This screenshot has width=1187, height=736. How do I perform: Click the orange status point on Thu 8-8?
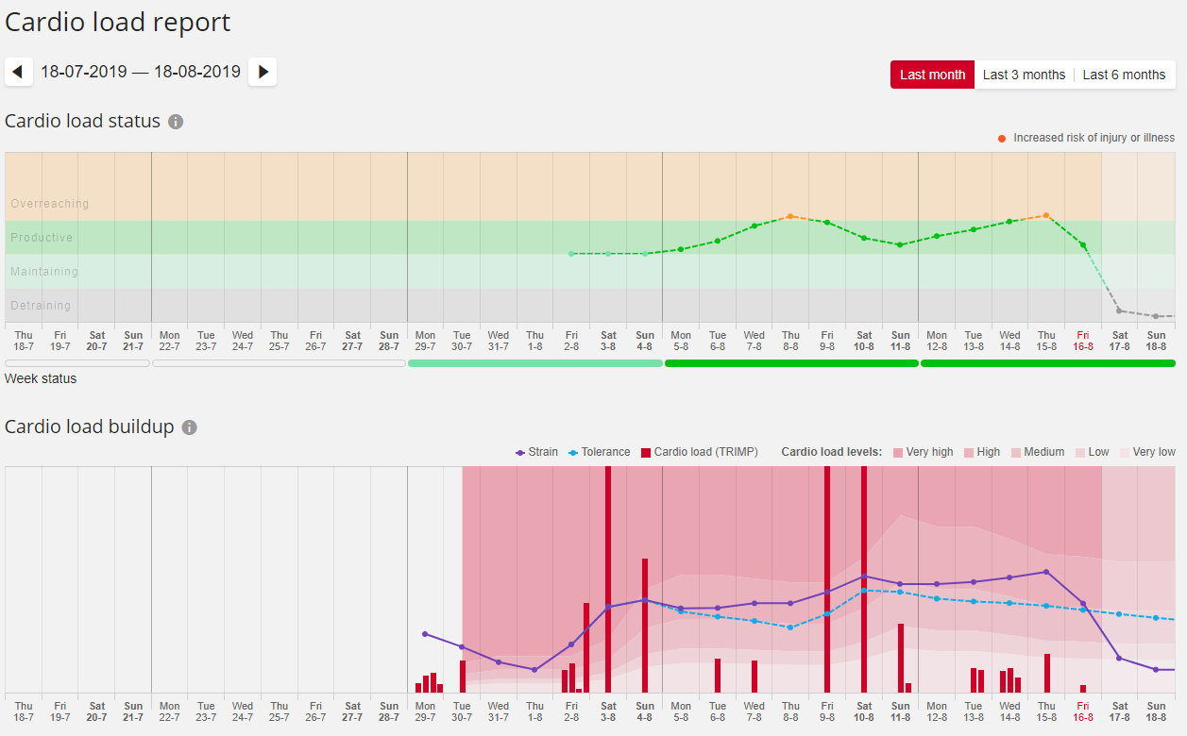click(x=790, y=216)
